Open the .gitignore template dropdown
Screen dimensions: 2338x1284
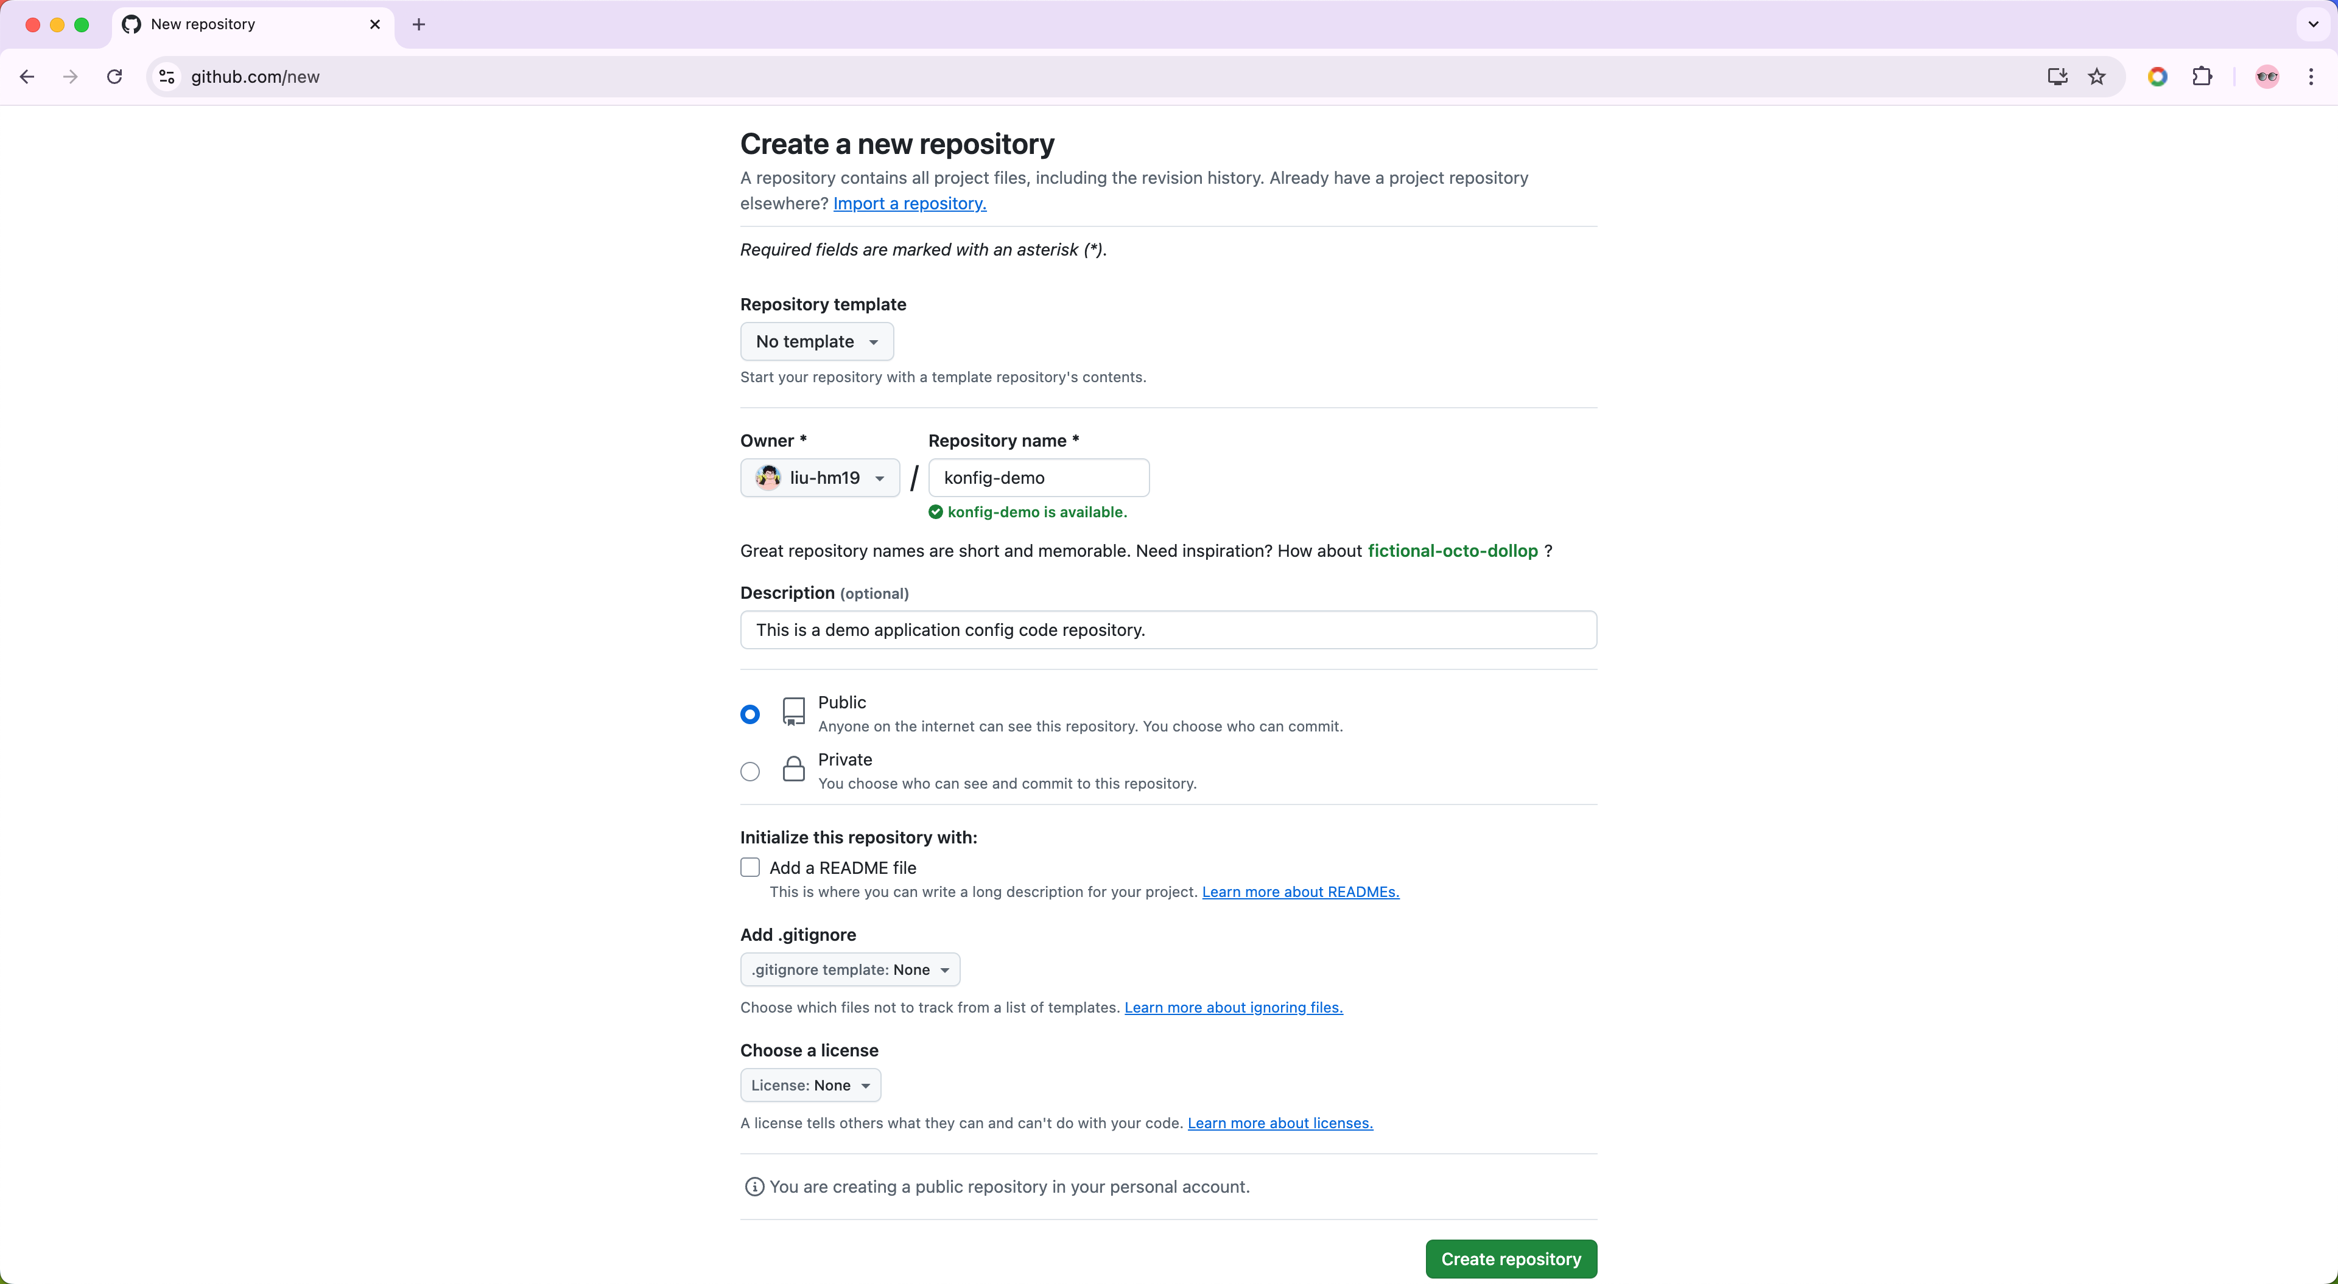pos(849,970)
